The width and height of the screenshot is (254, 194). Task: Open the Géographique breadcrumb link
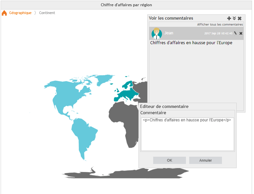(x=20, y=13)
